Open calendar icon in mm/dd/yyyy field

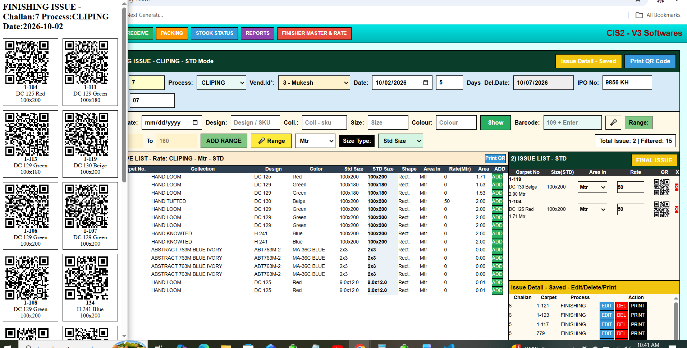[x=195, y=122]
